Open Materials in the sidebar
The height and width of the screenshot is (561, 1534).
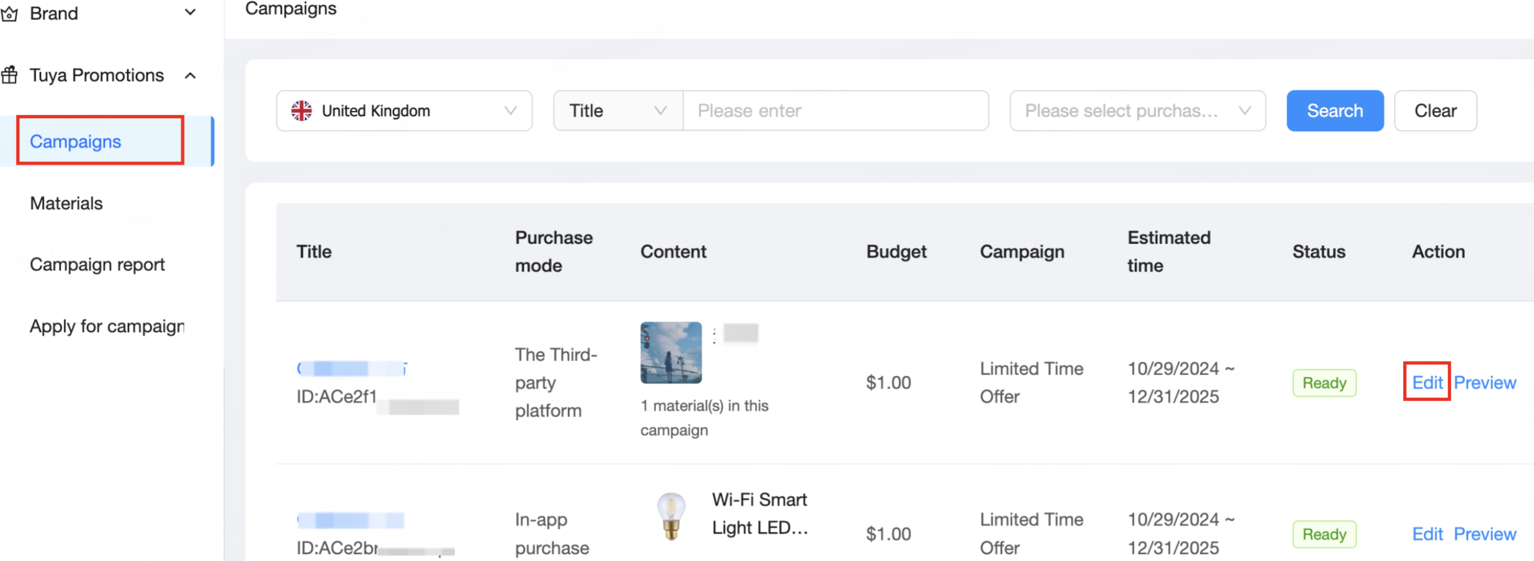click(66, 203)
